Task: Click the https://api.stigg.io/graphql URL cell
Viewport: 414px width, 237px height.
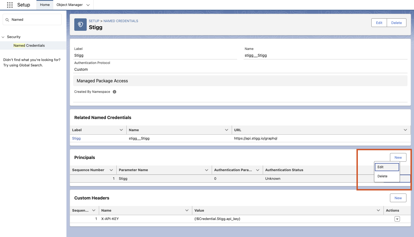Action: 255,138
